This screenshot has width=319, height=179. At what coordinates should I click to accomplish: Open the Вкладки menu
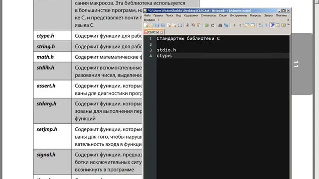pyautogui.click(x=150, y=20)
